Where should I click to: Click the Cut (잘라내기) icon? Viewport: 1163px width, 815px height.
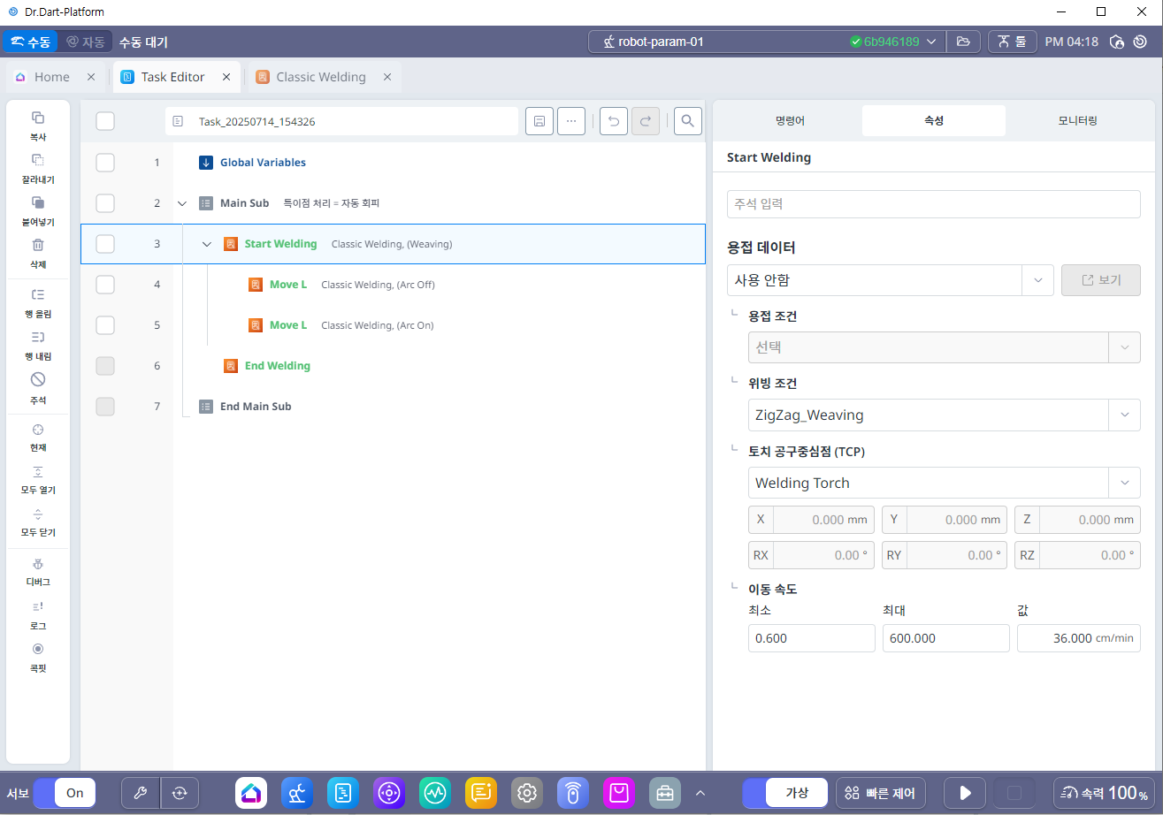(38, 160)
